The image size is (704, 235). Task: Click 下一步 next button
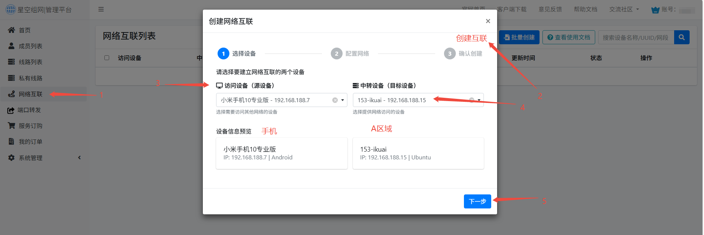(x=478, y=201)
